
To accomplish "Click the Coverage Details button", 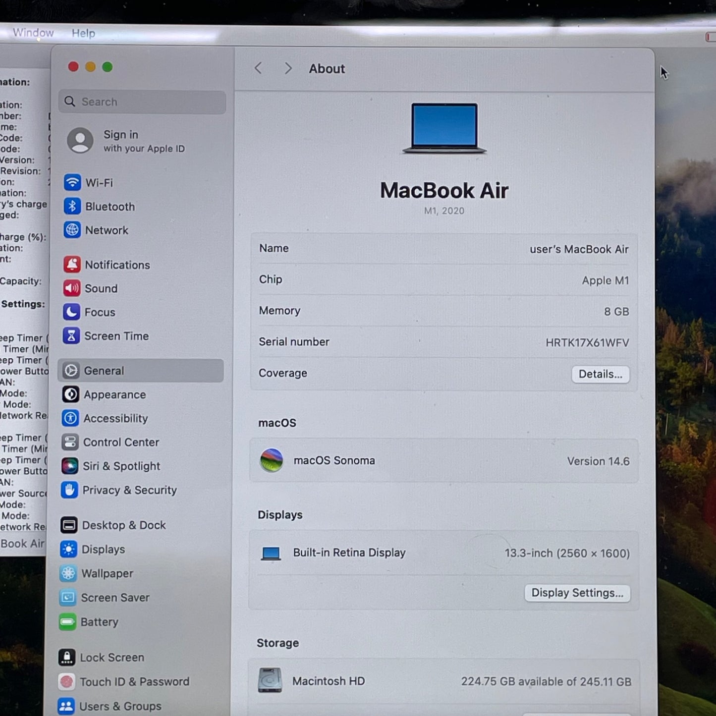I will tap(601, 374).
